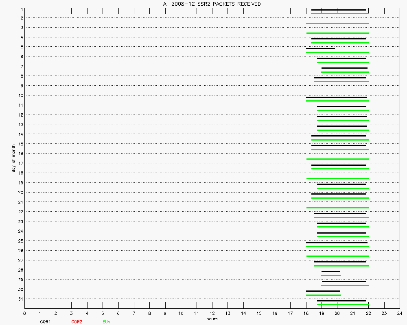This screenshot has height=325, width=407.
Task: Click the green EUVI legend label
Action: [x=107, y=322]
